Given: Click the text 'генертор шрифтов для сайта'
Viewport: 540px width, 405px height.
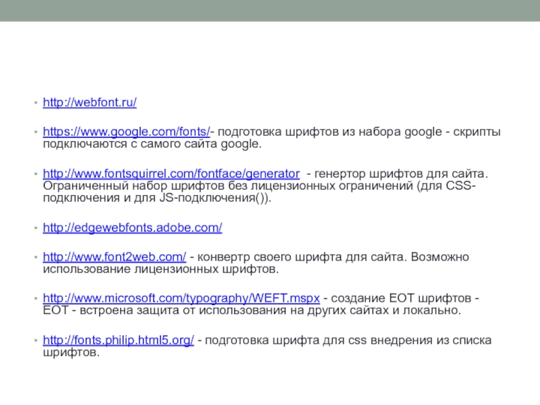Looking at the screenshot, I should coord(398,172).
